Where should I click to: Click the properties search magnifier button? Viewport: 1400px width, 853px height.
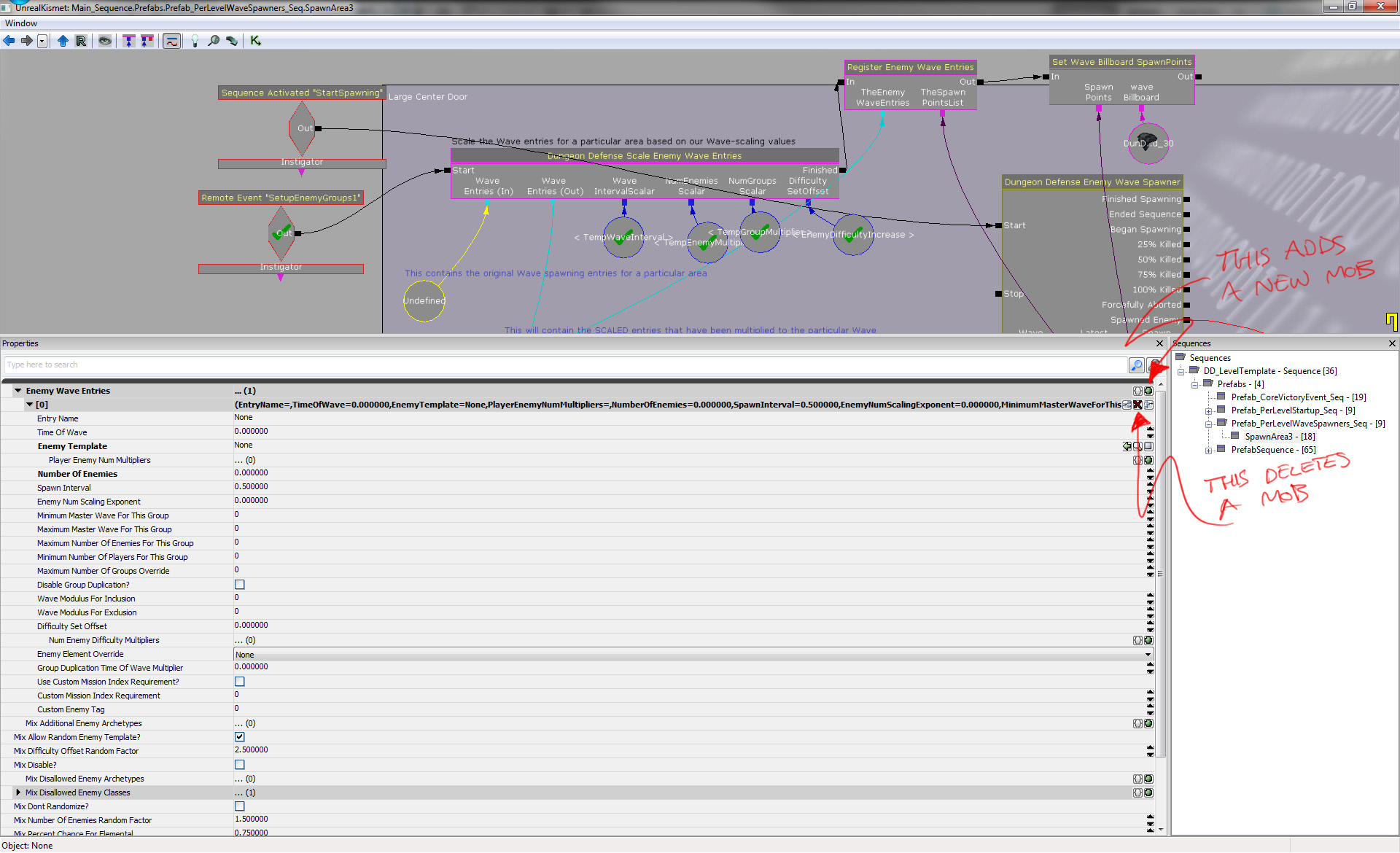tap(1136, 365)
